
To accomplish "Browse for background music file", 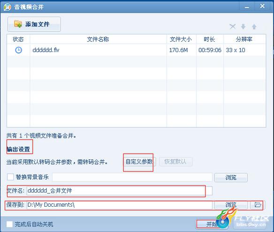I will 231,178.
